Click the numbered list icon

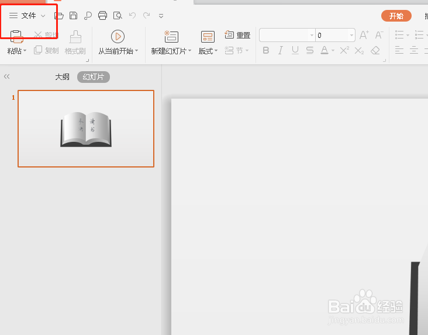[x=419, y=35]
